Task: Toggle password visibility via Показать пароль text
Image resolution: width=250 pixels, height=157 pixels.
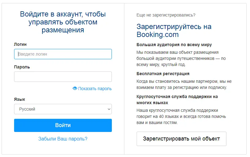Action: click(x=95, y=89)
